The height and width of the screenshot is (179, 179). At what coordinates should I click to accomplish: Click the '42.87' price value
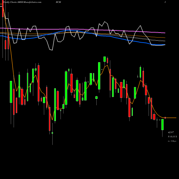(x=171, y=132)
